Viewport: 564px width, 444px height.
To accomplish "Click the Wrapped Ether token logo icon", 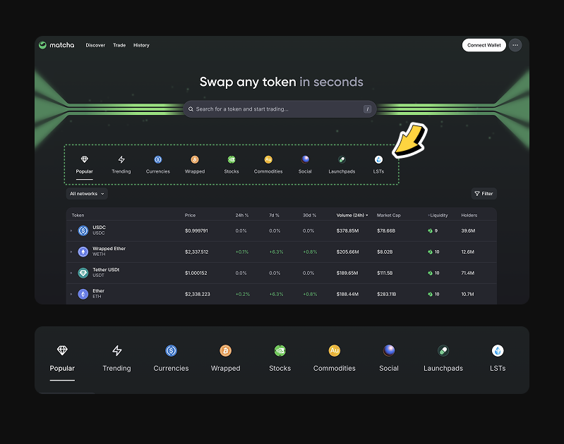I will click(x=83, y=252).
